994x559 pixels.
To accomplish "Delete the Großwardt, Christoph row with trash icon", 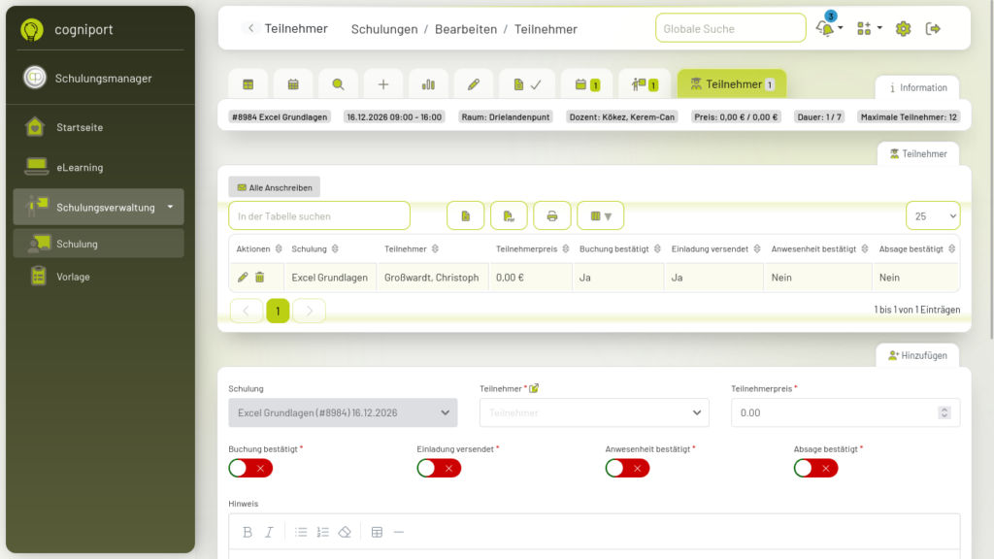I will 260,277.
